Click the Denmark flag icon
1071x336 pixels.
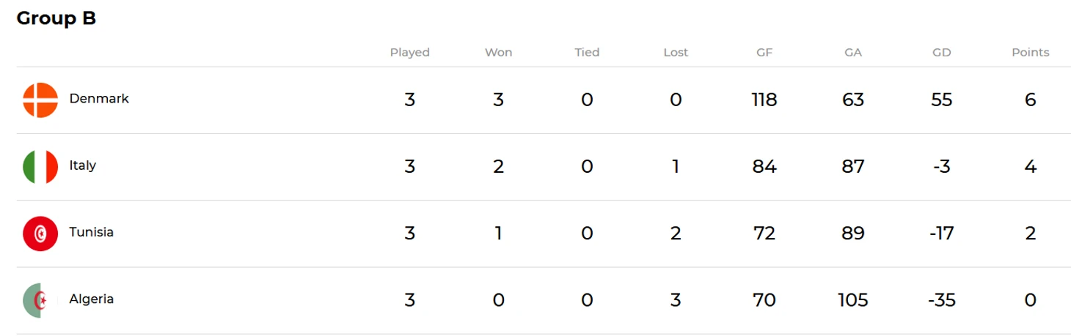point(40,100)
